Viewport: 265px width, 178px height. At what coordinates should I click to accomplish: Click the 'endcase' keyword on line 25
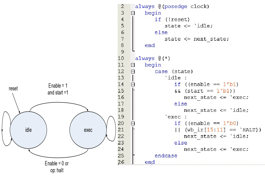click(x=166, y=156)
